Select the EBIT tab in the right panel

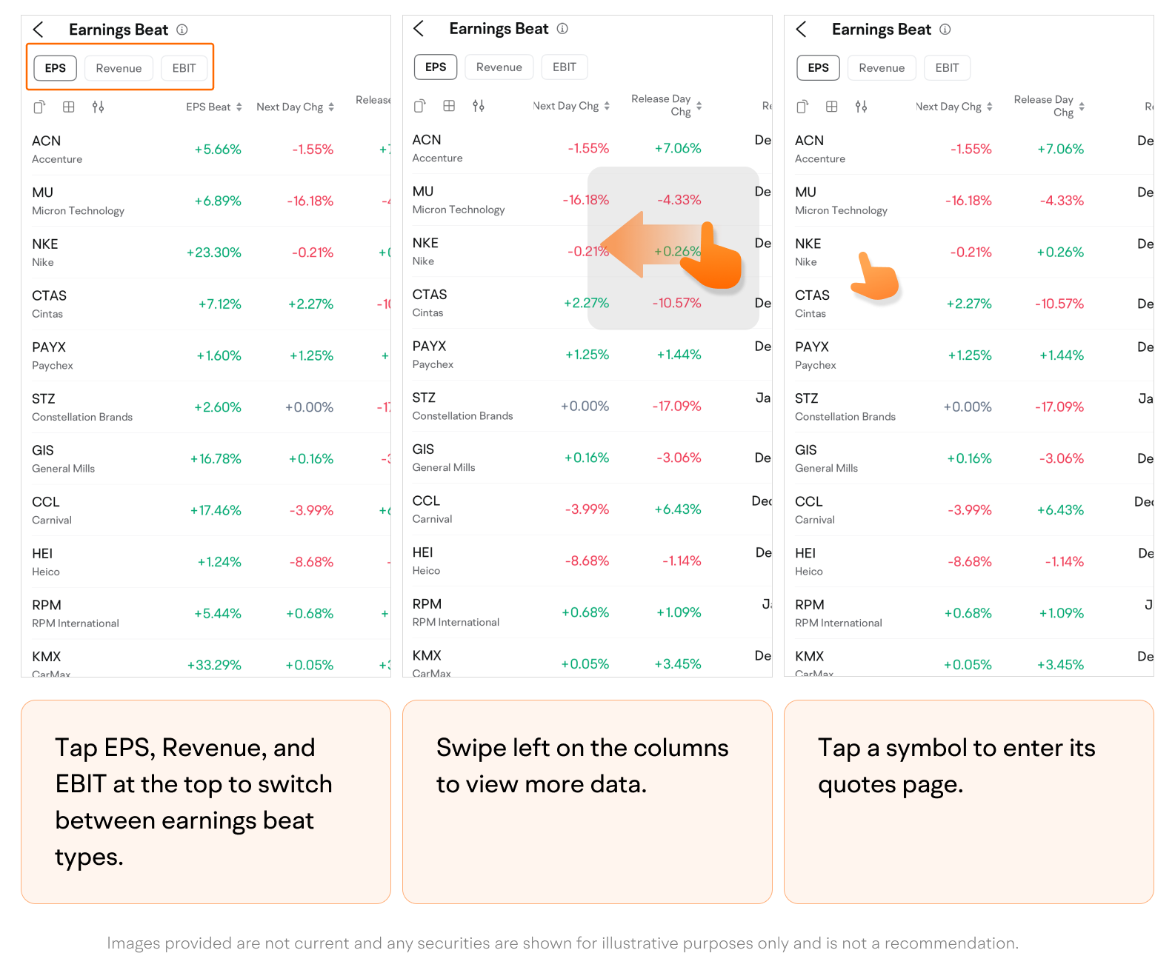(x=947, y=68)
